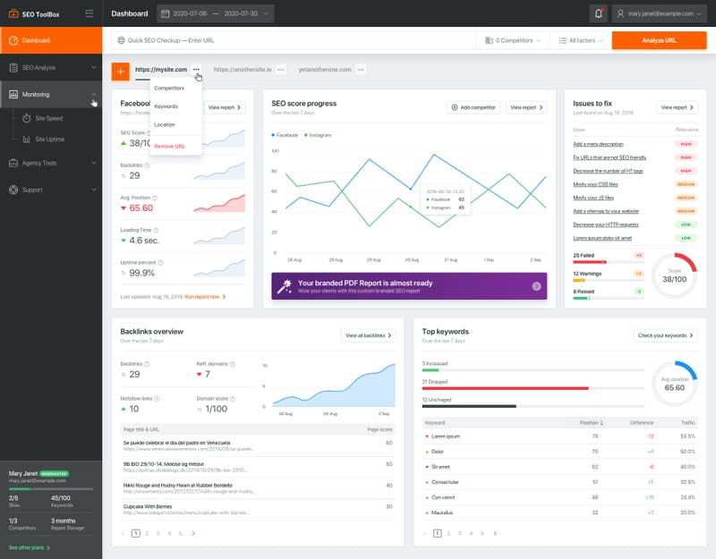Open the ellipsis menu next to anothersite.io tab
Screen dimensions: 716x559
pyautogui.click(x=281, y=70)
